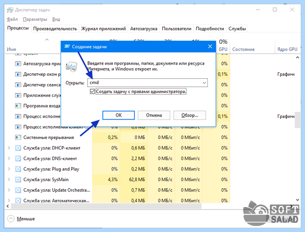The height and width of the screenshot is (232, 305).
Task: Expand Служба узла: DNS-клиент row
Action: click(x=9, y=158)
